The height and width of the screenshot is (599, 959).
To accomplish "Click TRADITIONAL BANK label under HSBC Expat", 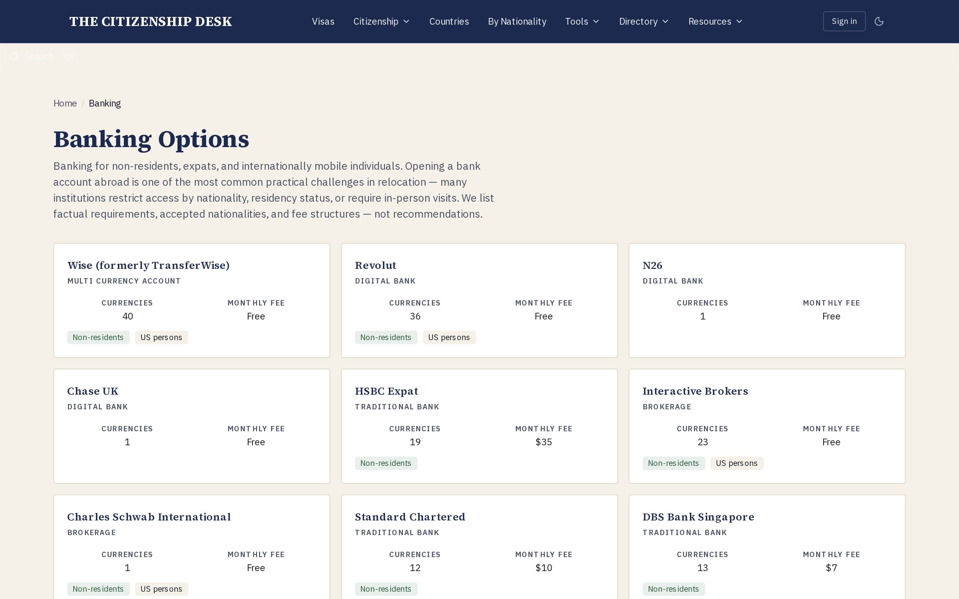I will 397,407.
